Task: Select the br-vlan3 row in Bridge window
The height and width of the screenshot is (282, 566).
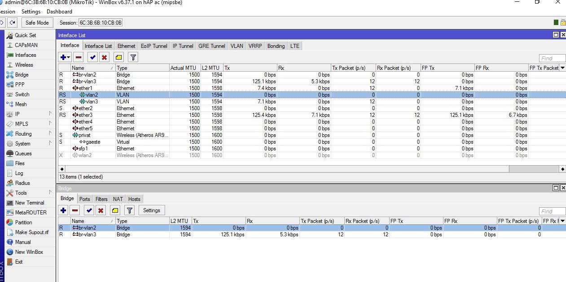Action: click(312, 235)
